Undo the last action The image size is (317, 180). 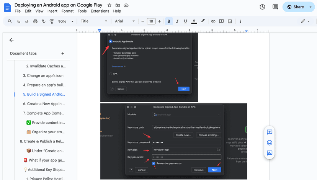19,21
